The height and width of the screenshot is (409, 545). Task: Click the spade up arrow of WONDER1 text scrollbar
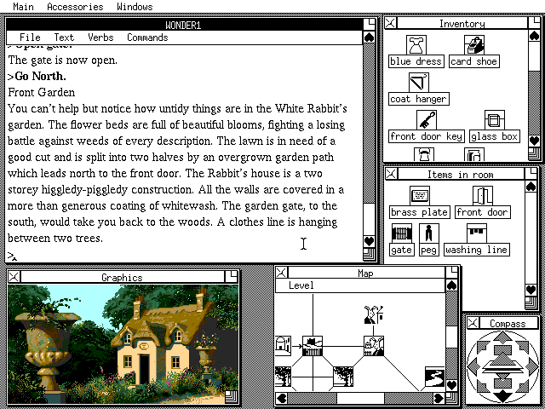(369, 37)
